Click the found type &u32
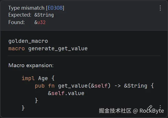This screenshot has width=168, height=118. [x=40, y=22]
